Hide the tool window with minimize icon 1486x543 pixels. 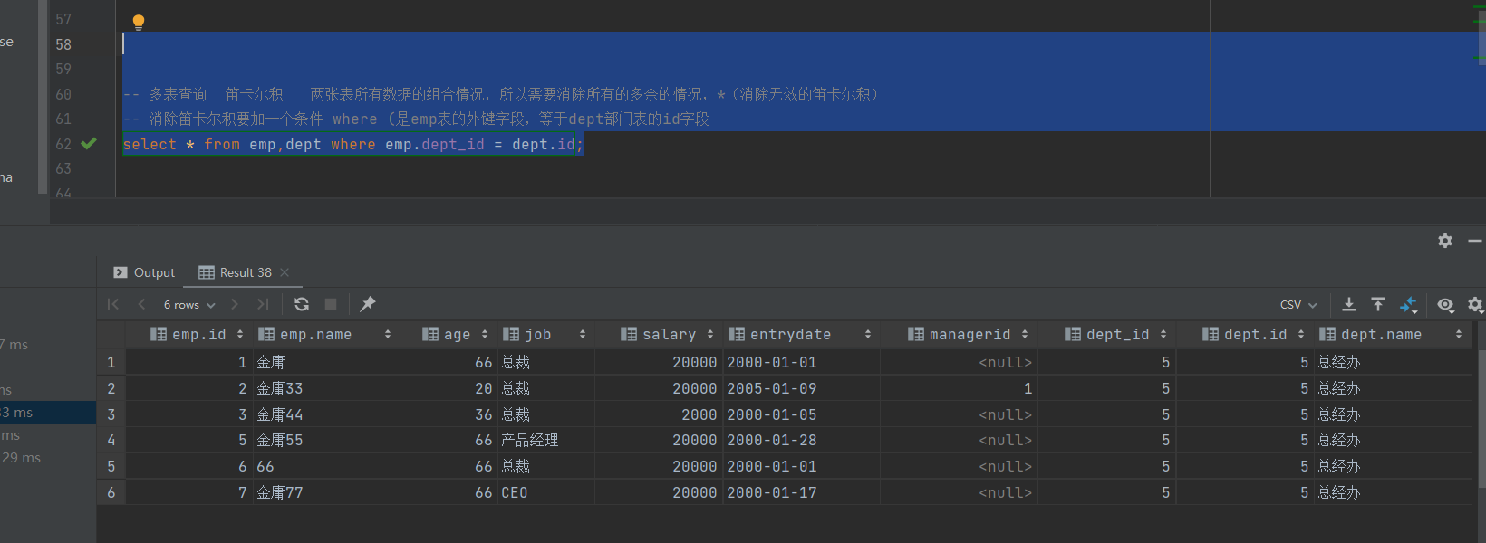coord(1475,241)
